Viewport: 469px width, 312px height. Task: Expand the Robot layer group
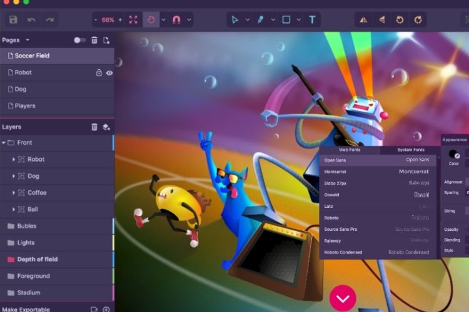[14, 160]
